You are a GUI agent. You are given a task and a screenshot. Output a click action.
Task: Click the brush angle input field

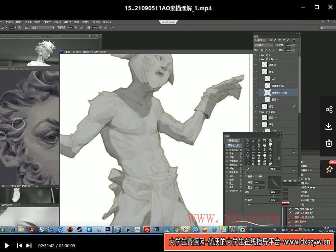pos(259,182)
